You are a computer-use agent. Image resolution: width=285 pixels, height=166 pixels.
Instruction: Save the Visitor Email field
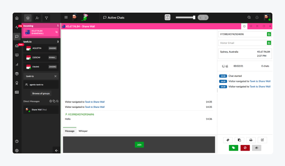(269, 43)
